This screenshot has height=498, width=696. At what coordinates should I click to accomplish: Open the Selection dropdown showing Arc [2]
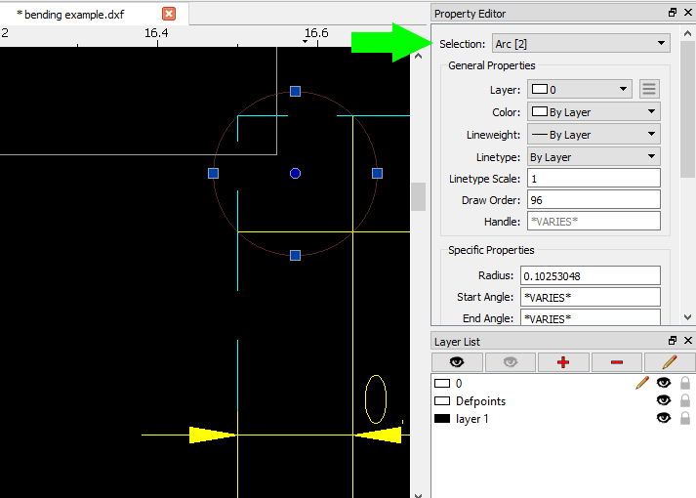(581, 44)
